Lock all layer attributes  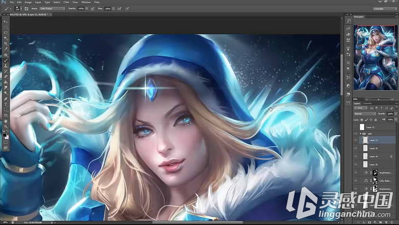pos(375,119)
